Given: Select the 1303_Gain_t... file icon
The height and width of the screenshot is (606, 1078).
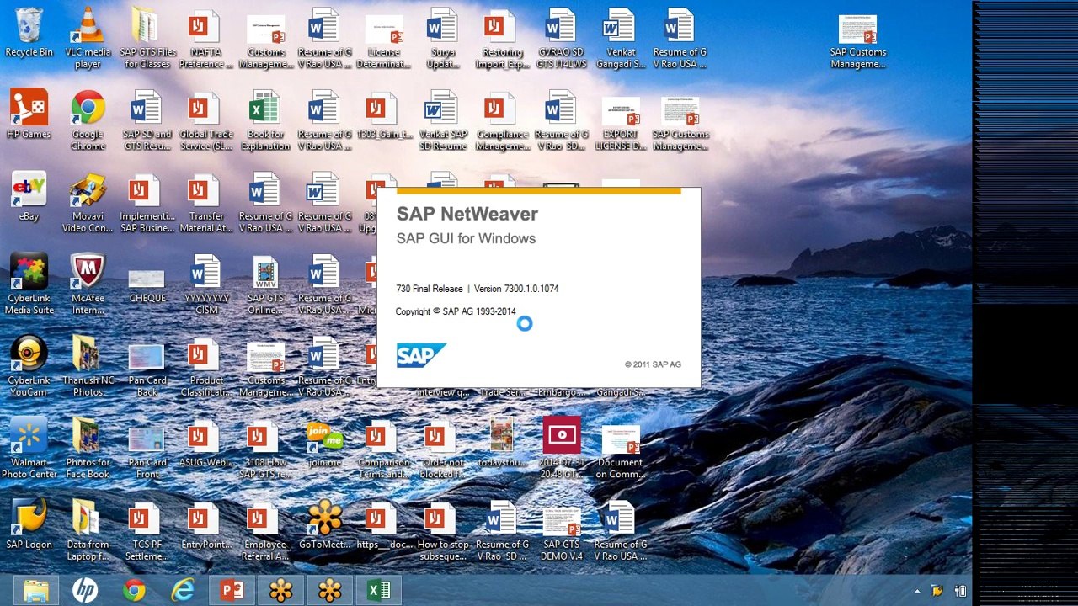Looking at the screenshot, I should pos(383,115).
